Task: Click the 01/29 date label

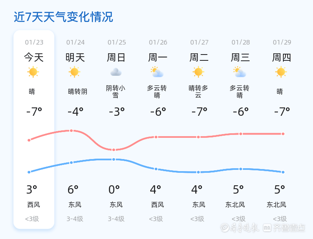Action: pyautogui.click(x=282, y=42)
